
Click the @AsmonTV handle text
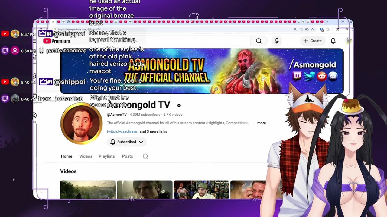pos(117,115)
